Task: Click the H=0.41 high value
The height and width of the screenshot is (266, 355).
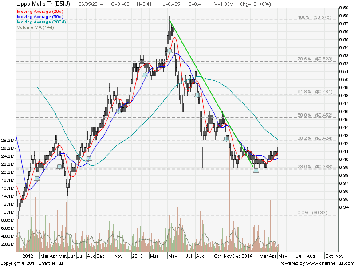Action: click(x=144, y=4)
